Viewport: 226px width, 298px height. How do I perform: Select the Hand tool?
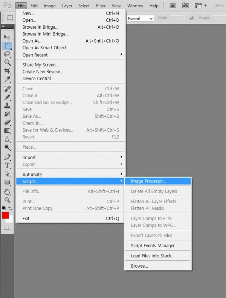[7, 192]
